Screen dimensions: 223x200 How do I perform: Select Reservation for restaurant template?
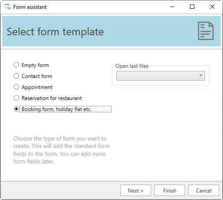click(x=16, y=98)
